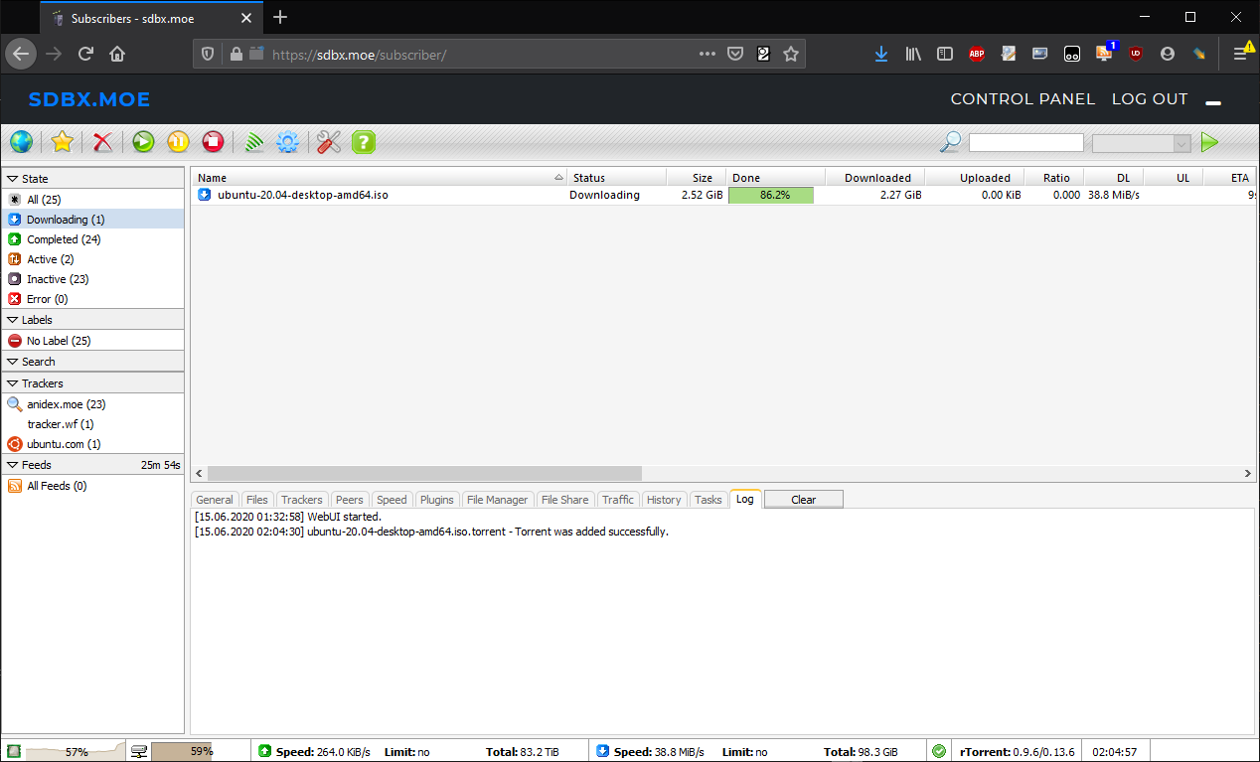This screenshot has width=1260, height=762.
Task: Click the horizontal scrollbar of torrent list
Action: (x=425, y=474)
